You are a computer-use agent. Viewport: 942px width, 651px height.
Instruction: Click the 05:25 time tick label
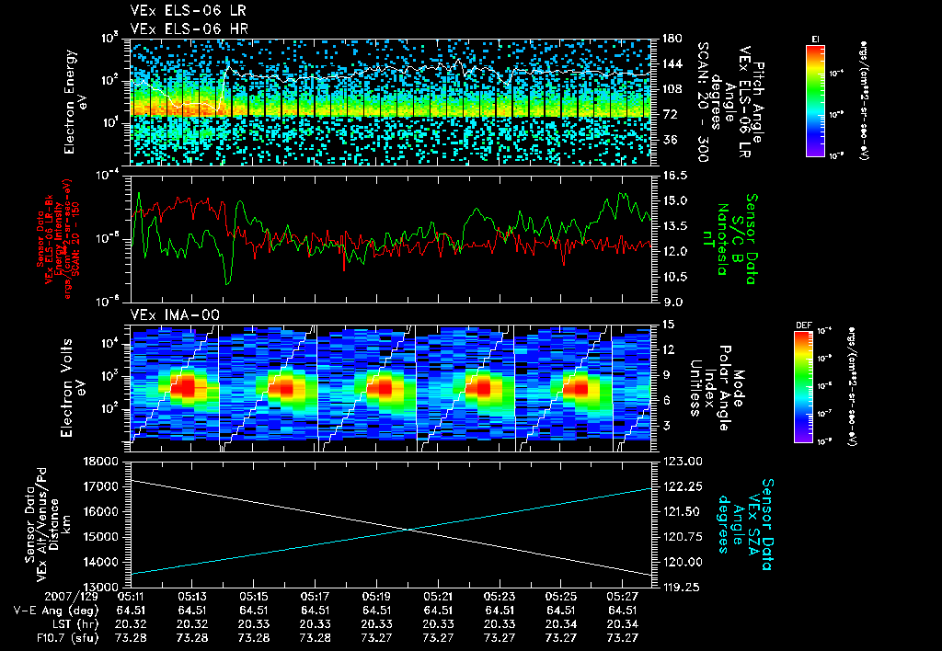560,597
